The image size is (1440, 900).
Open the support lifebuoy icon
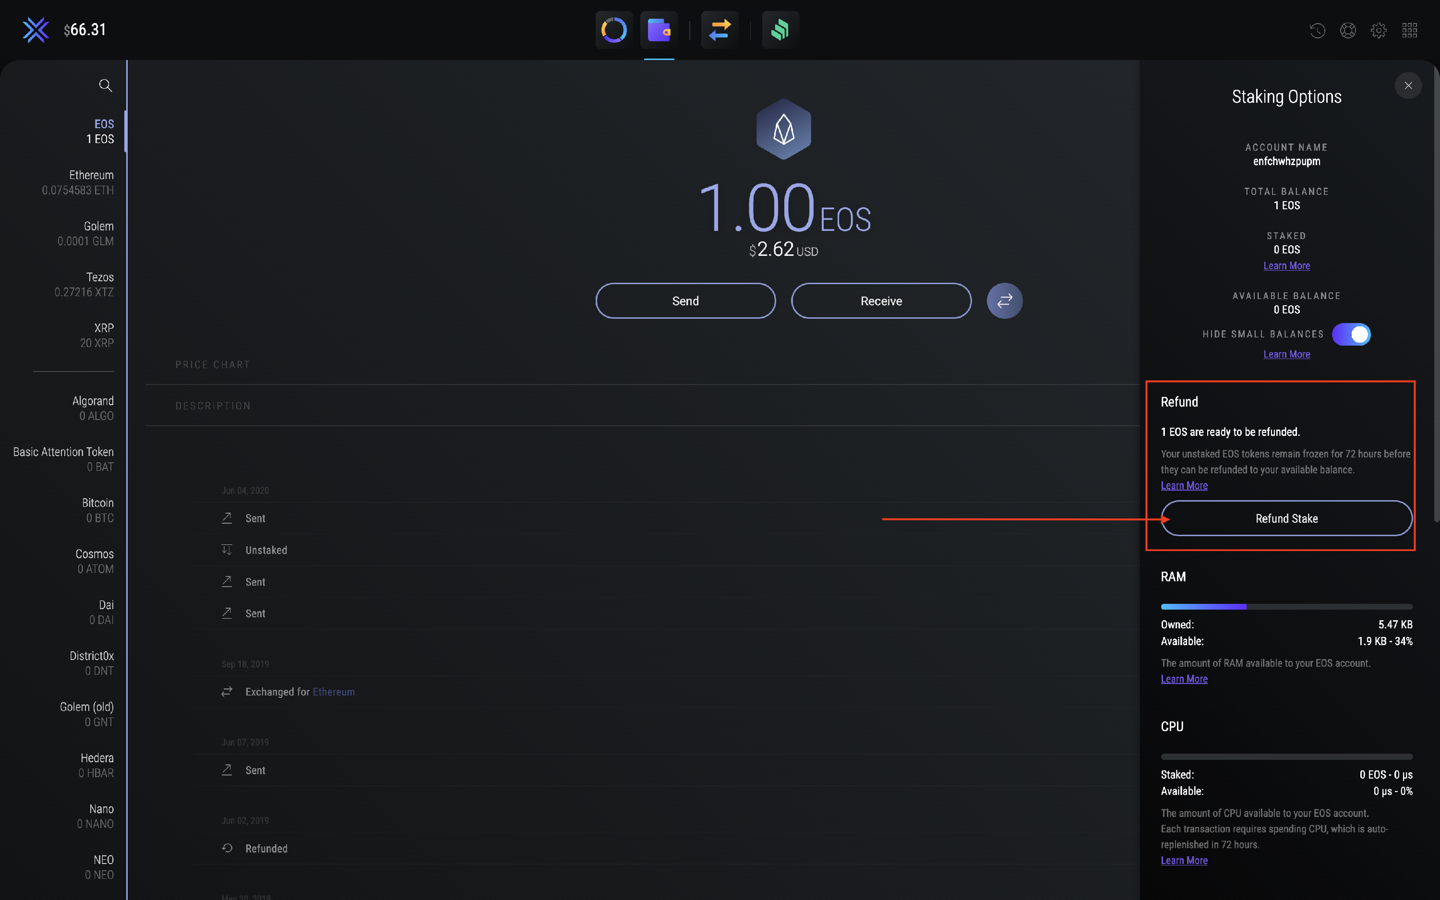click(x=1348, y=30)
